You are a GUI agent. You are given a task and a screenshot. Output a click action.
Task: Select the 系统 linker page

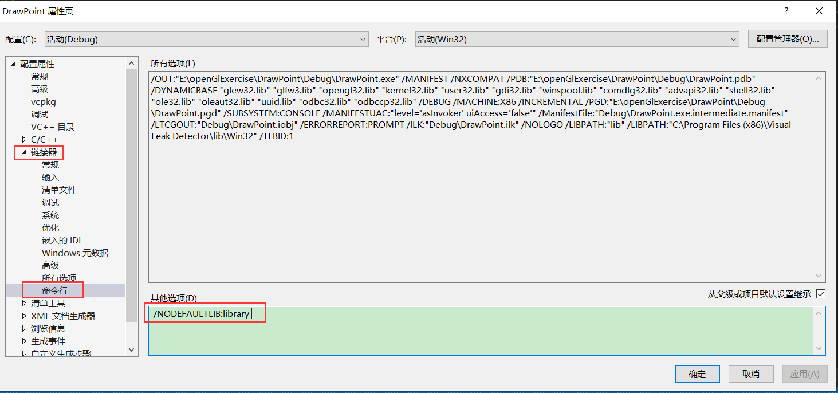(x=50, y=215)
